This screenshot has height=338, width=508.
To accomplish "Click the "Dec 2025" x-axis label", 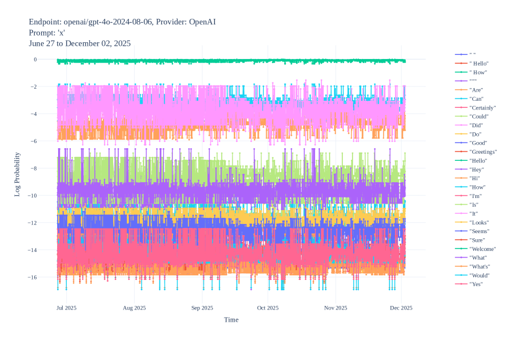I will pyautogui.click(x=401, y=308).
